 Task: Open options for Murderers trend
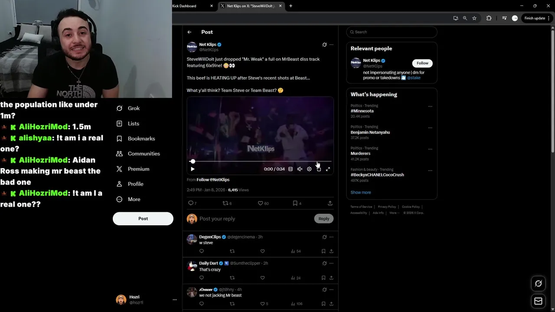(430, 149)
